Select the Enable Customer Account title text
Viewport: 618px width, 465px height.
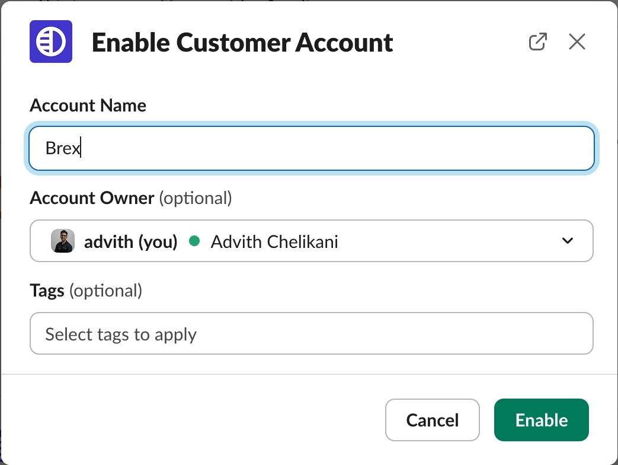(x=242, y=42)
